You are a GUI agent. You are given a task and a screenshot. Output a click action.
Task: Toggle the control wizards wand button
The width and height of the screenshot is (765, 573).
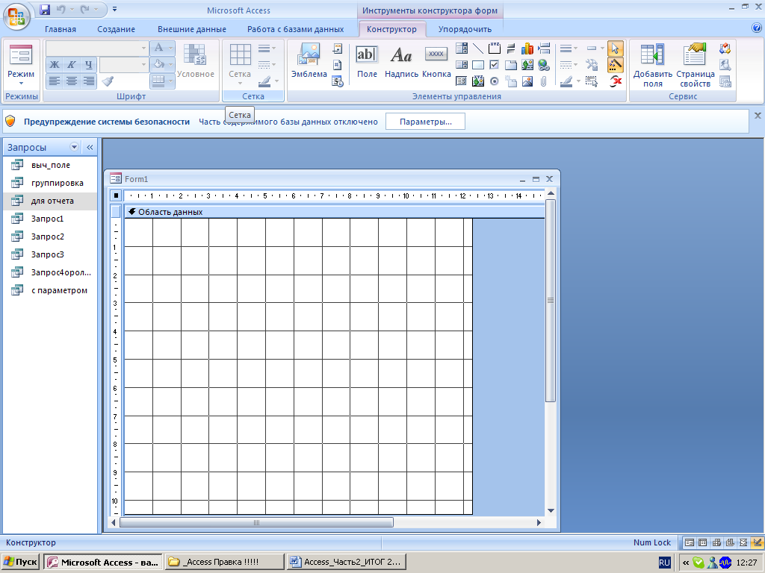[x=615, y=65]
